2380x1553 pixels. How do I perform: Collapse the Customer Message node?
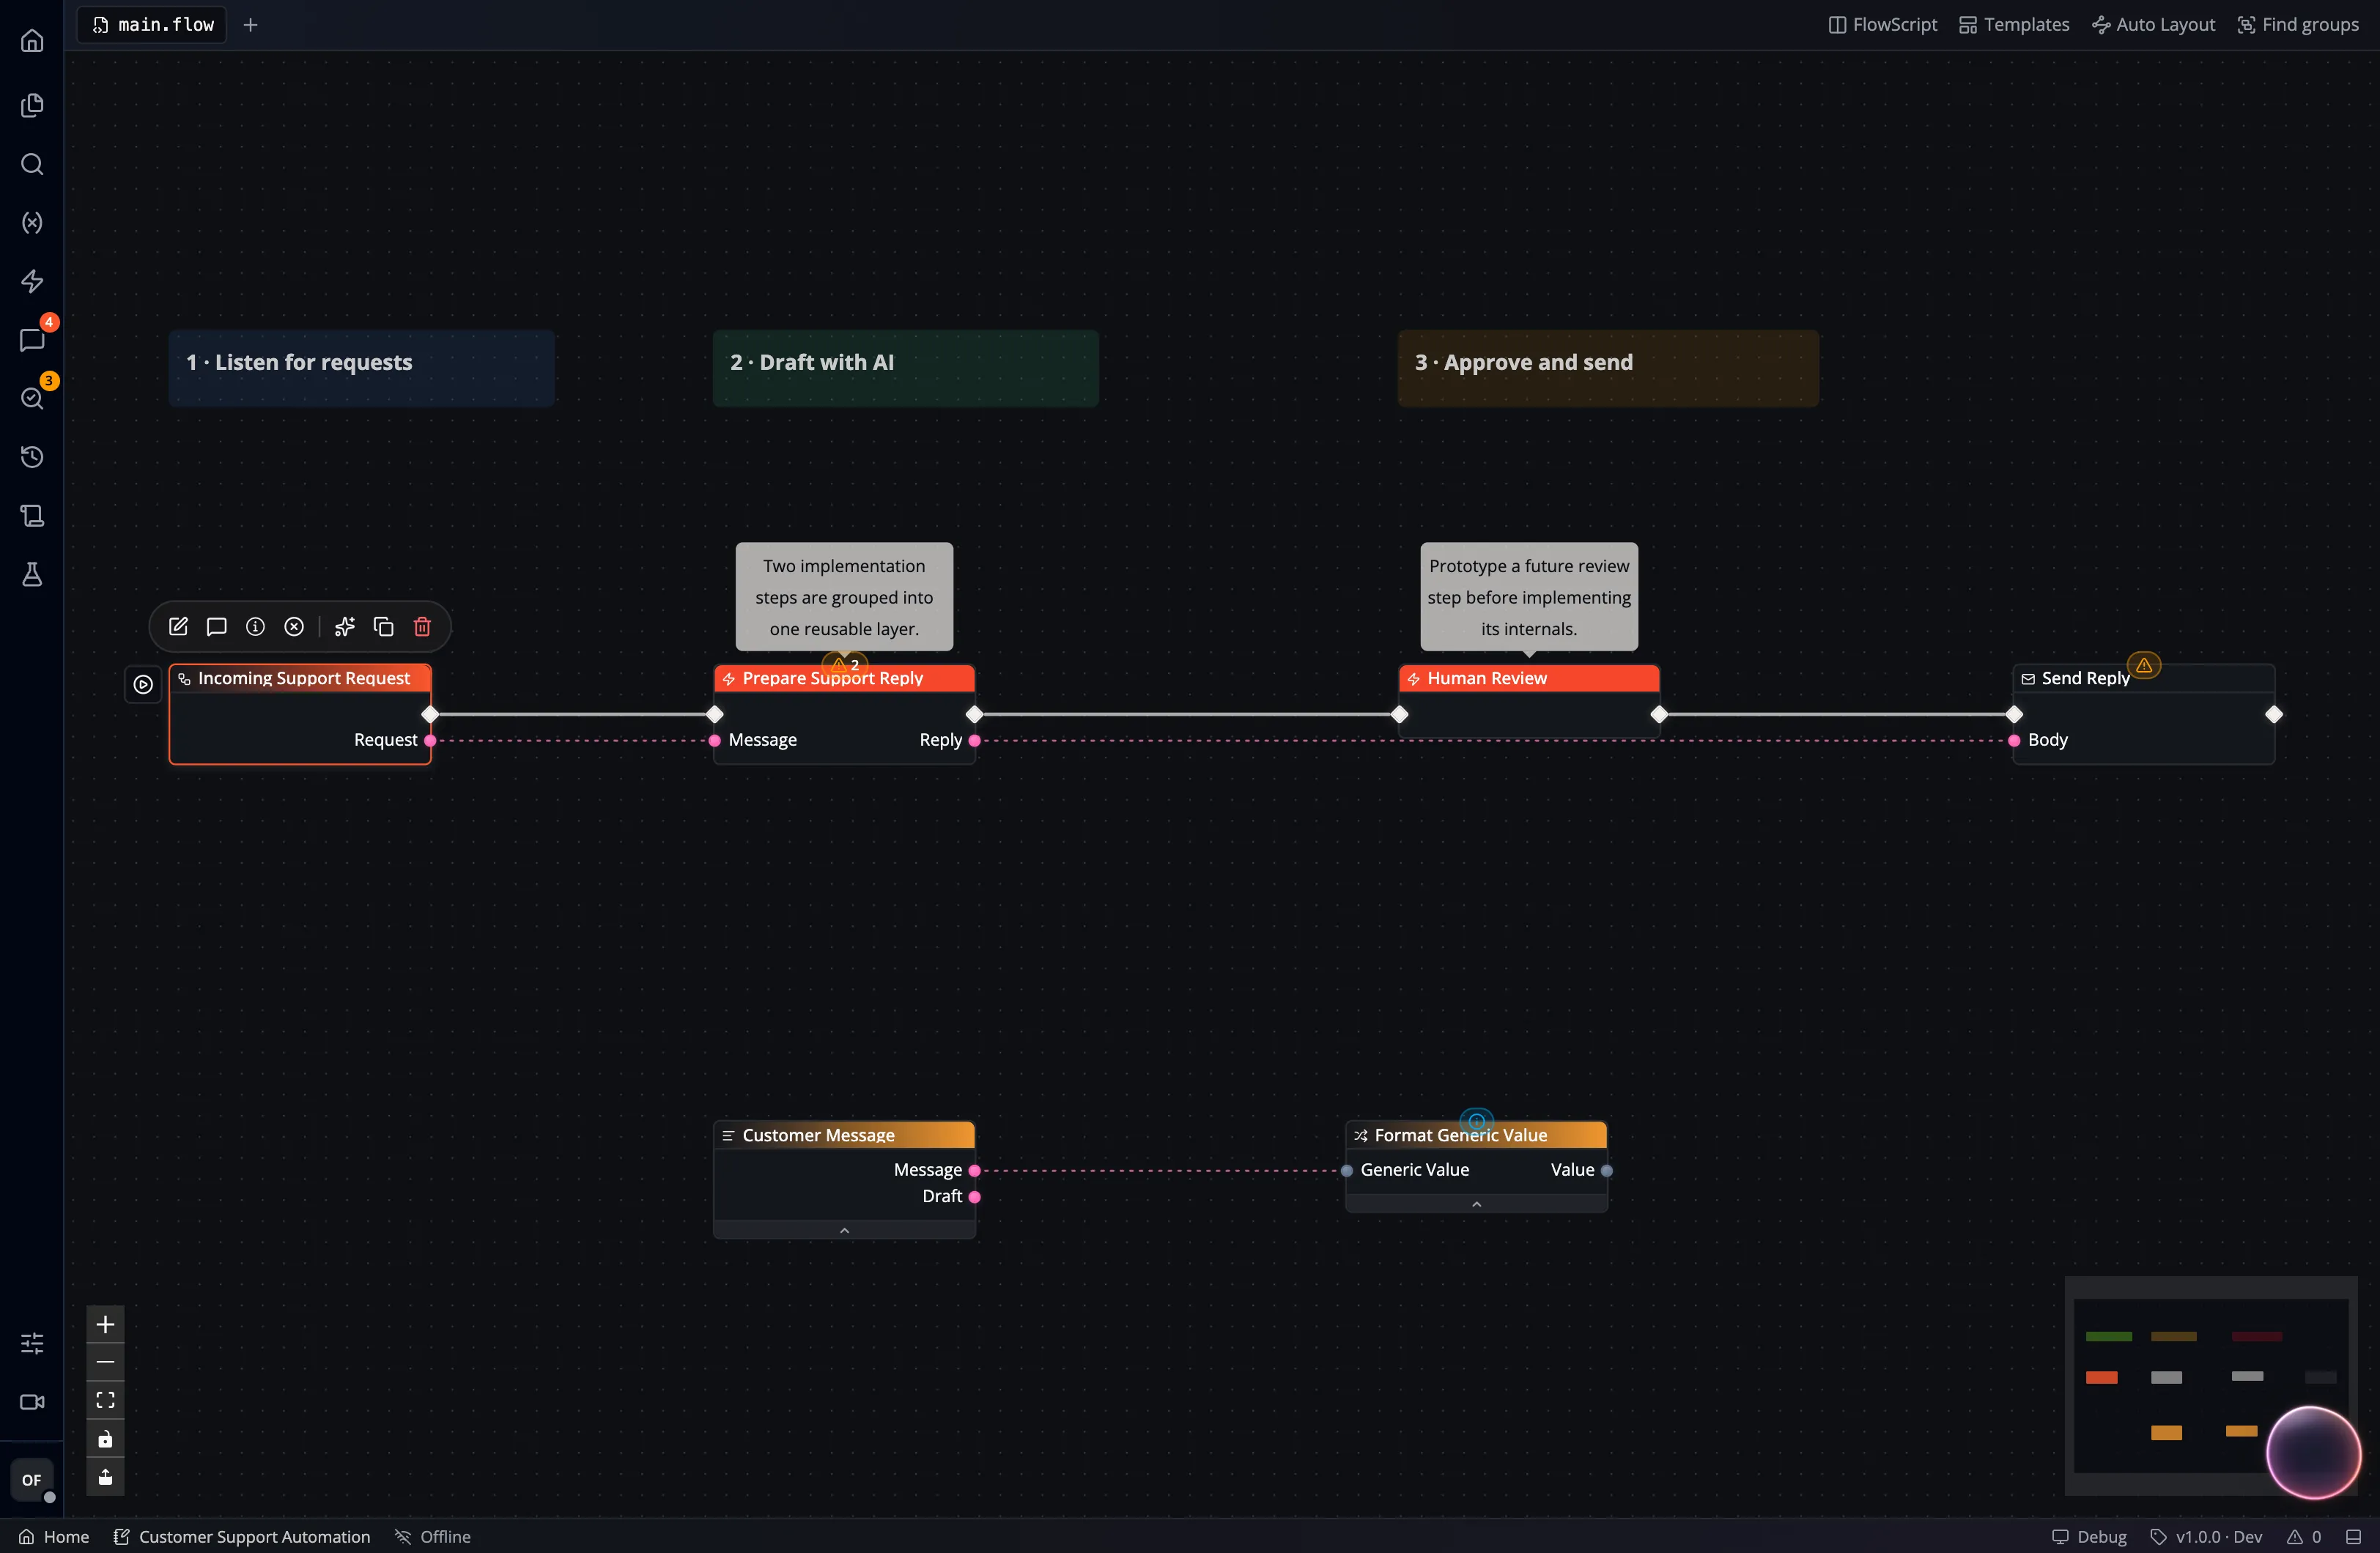point(844,1231)
